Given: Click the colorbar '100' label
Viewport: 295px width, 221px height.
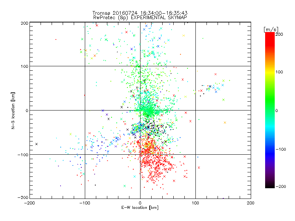Looking at the screenshot, I should pyautogui.click(x=279, y=72).
